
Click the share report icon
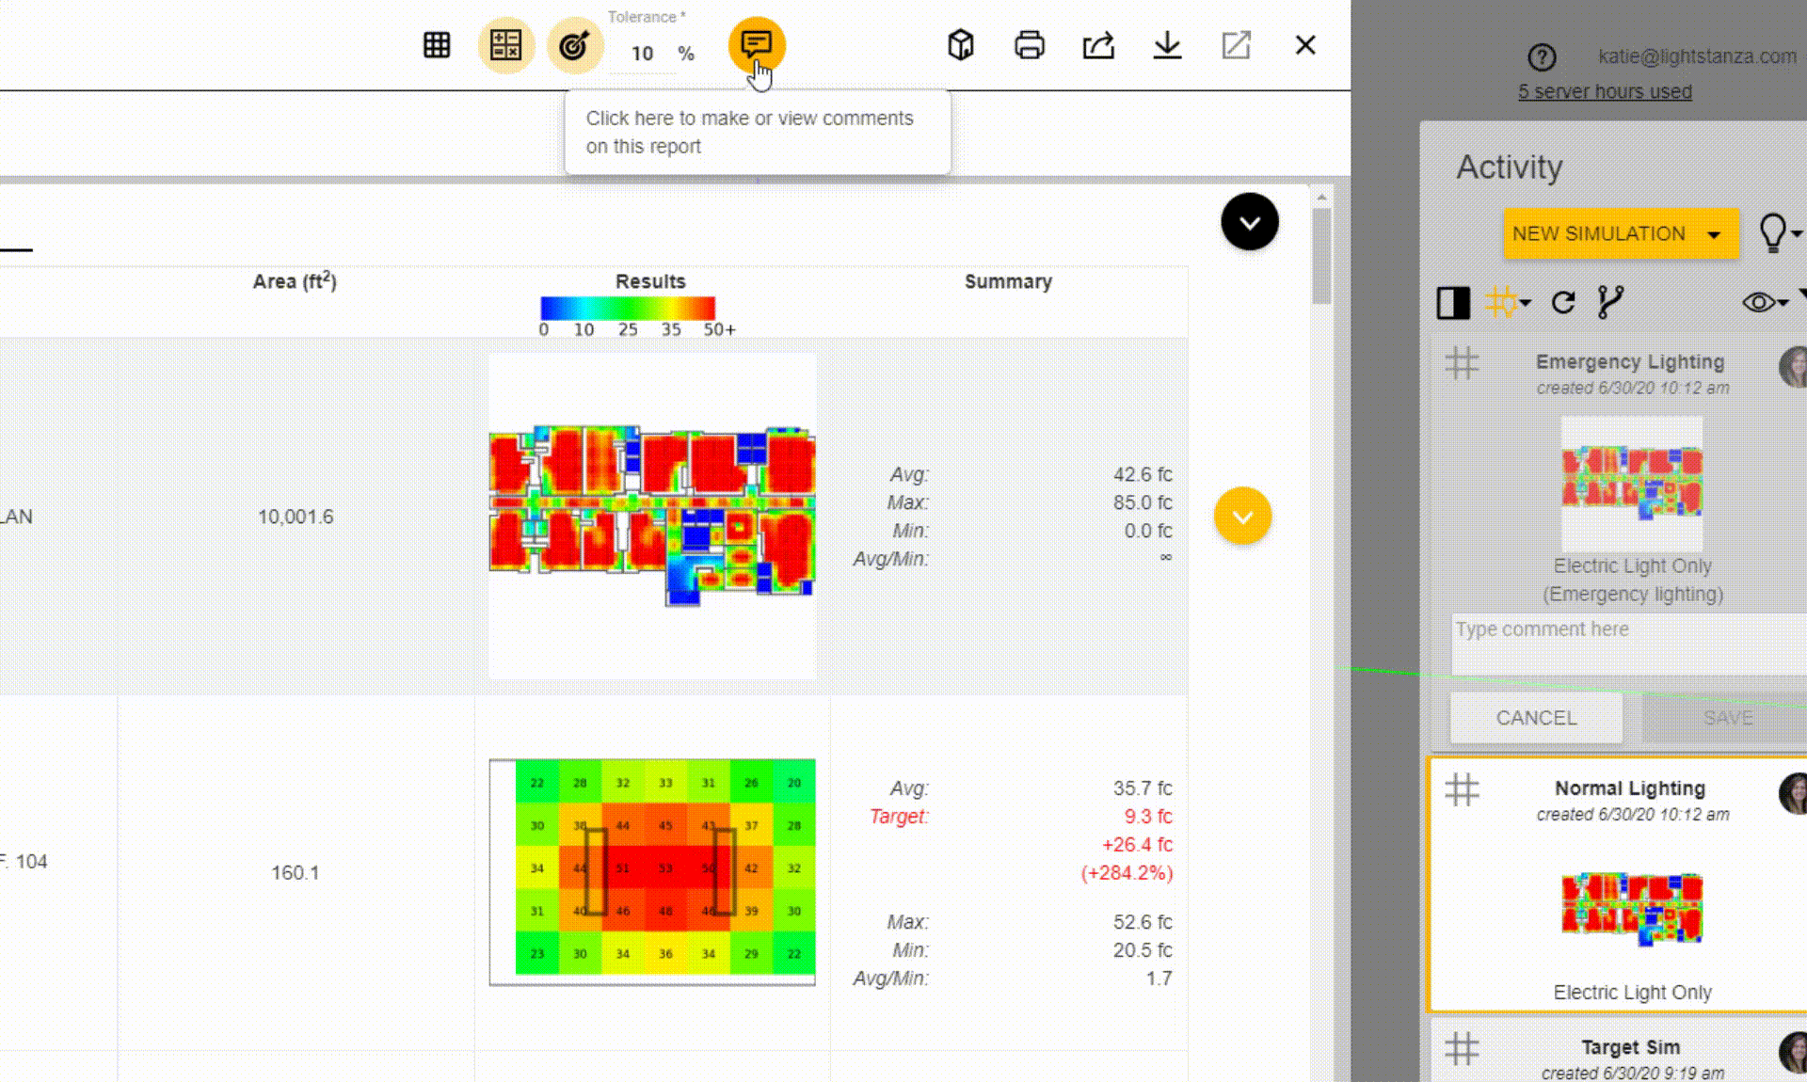coord(1098,45)
